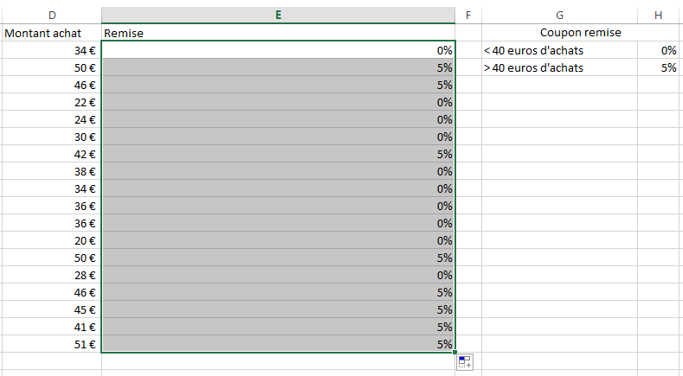Click the 22 € amount cell
Image resolution: width=683 pixels, height=376 pixels.
52,102
